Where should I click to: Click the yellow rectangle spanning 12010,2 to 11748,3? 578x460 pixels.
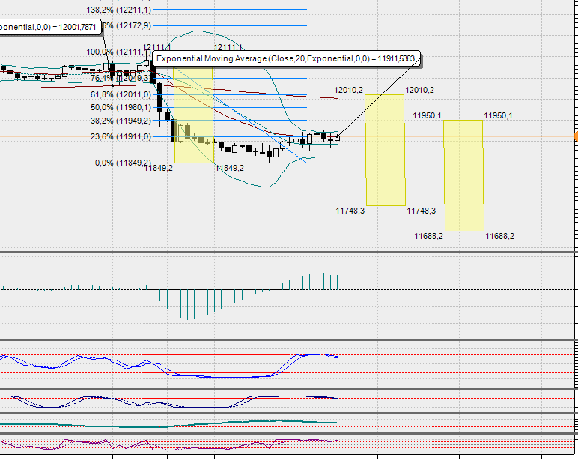pyautogui.click(x=386, y=150)
